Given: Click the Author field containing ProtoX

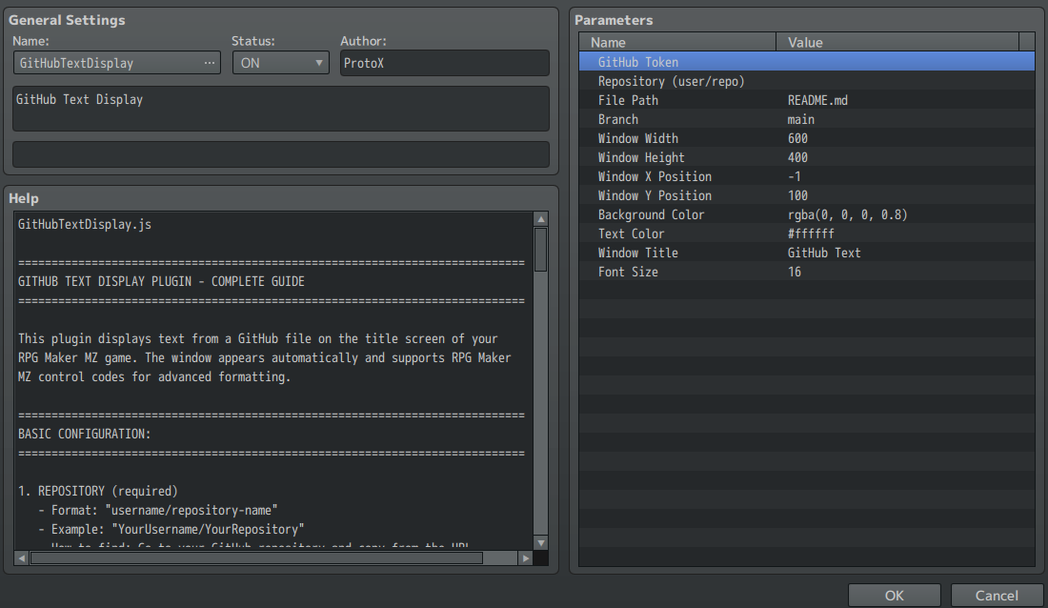Looking at the screenshot, I should pos(445,63).
